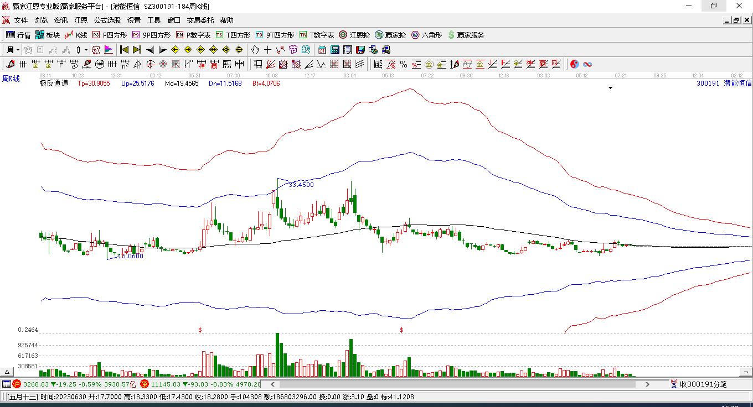Click the yellow diamond left arrow icon
The image size is (753, 407).
[x=175, y=50]
